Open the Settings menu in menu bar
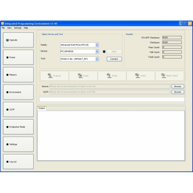Image resolution: width=193 pixels, height=193 pixels. tap(18, 28)
